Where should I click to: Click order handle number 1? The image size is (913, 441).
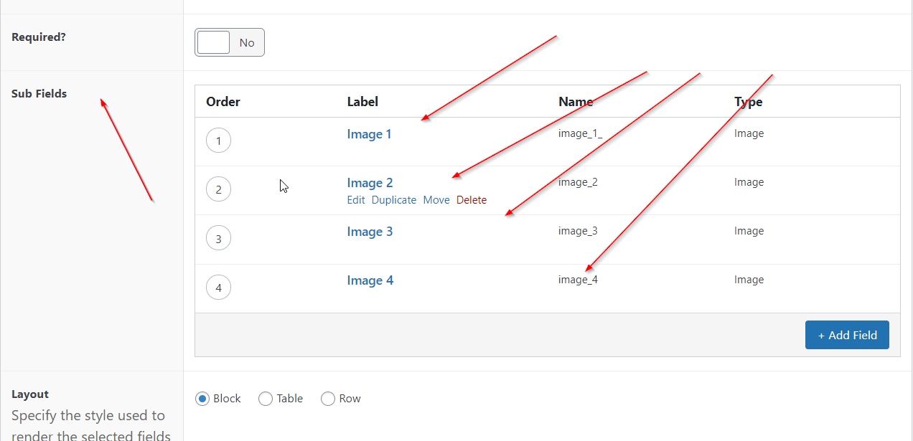pyautogui.click(x=218, y=141)
